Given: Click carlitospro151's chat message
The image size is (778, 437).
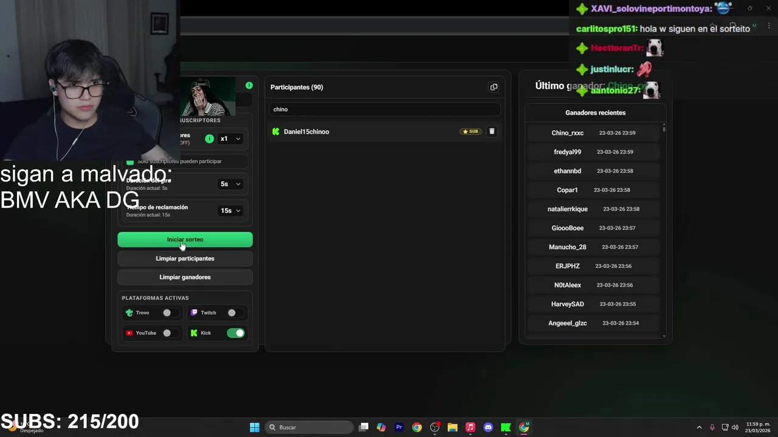Looking at the screenshot, I should coord(663,29).
